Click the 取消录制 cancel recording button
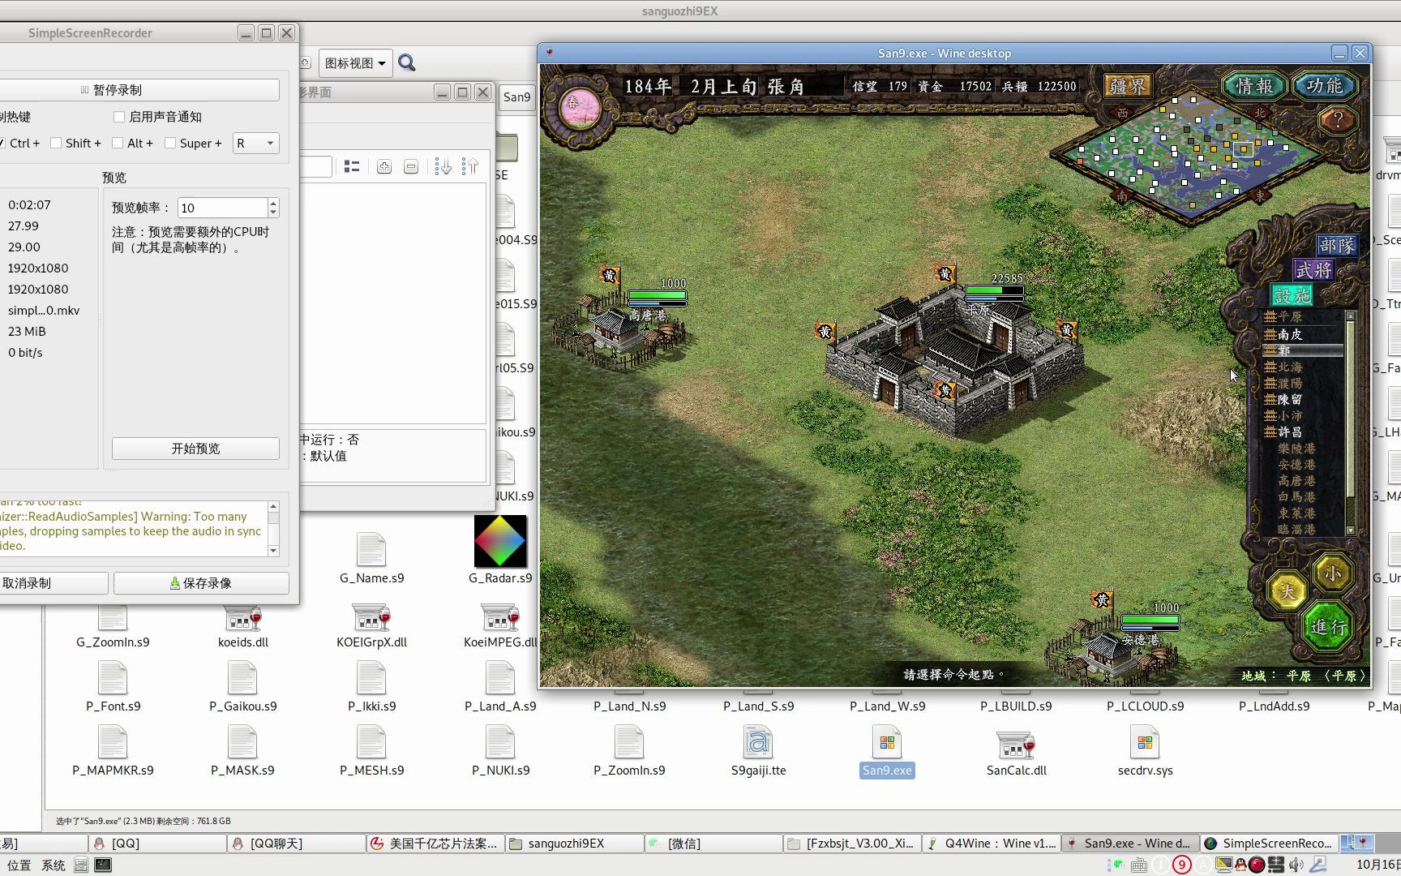This screenshot has height=876, width=1401. click(x=54, y=583)
